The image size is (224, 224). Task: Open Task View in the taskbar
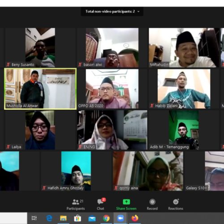(34, 218)
